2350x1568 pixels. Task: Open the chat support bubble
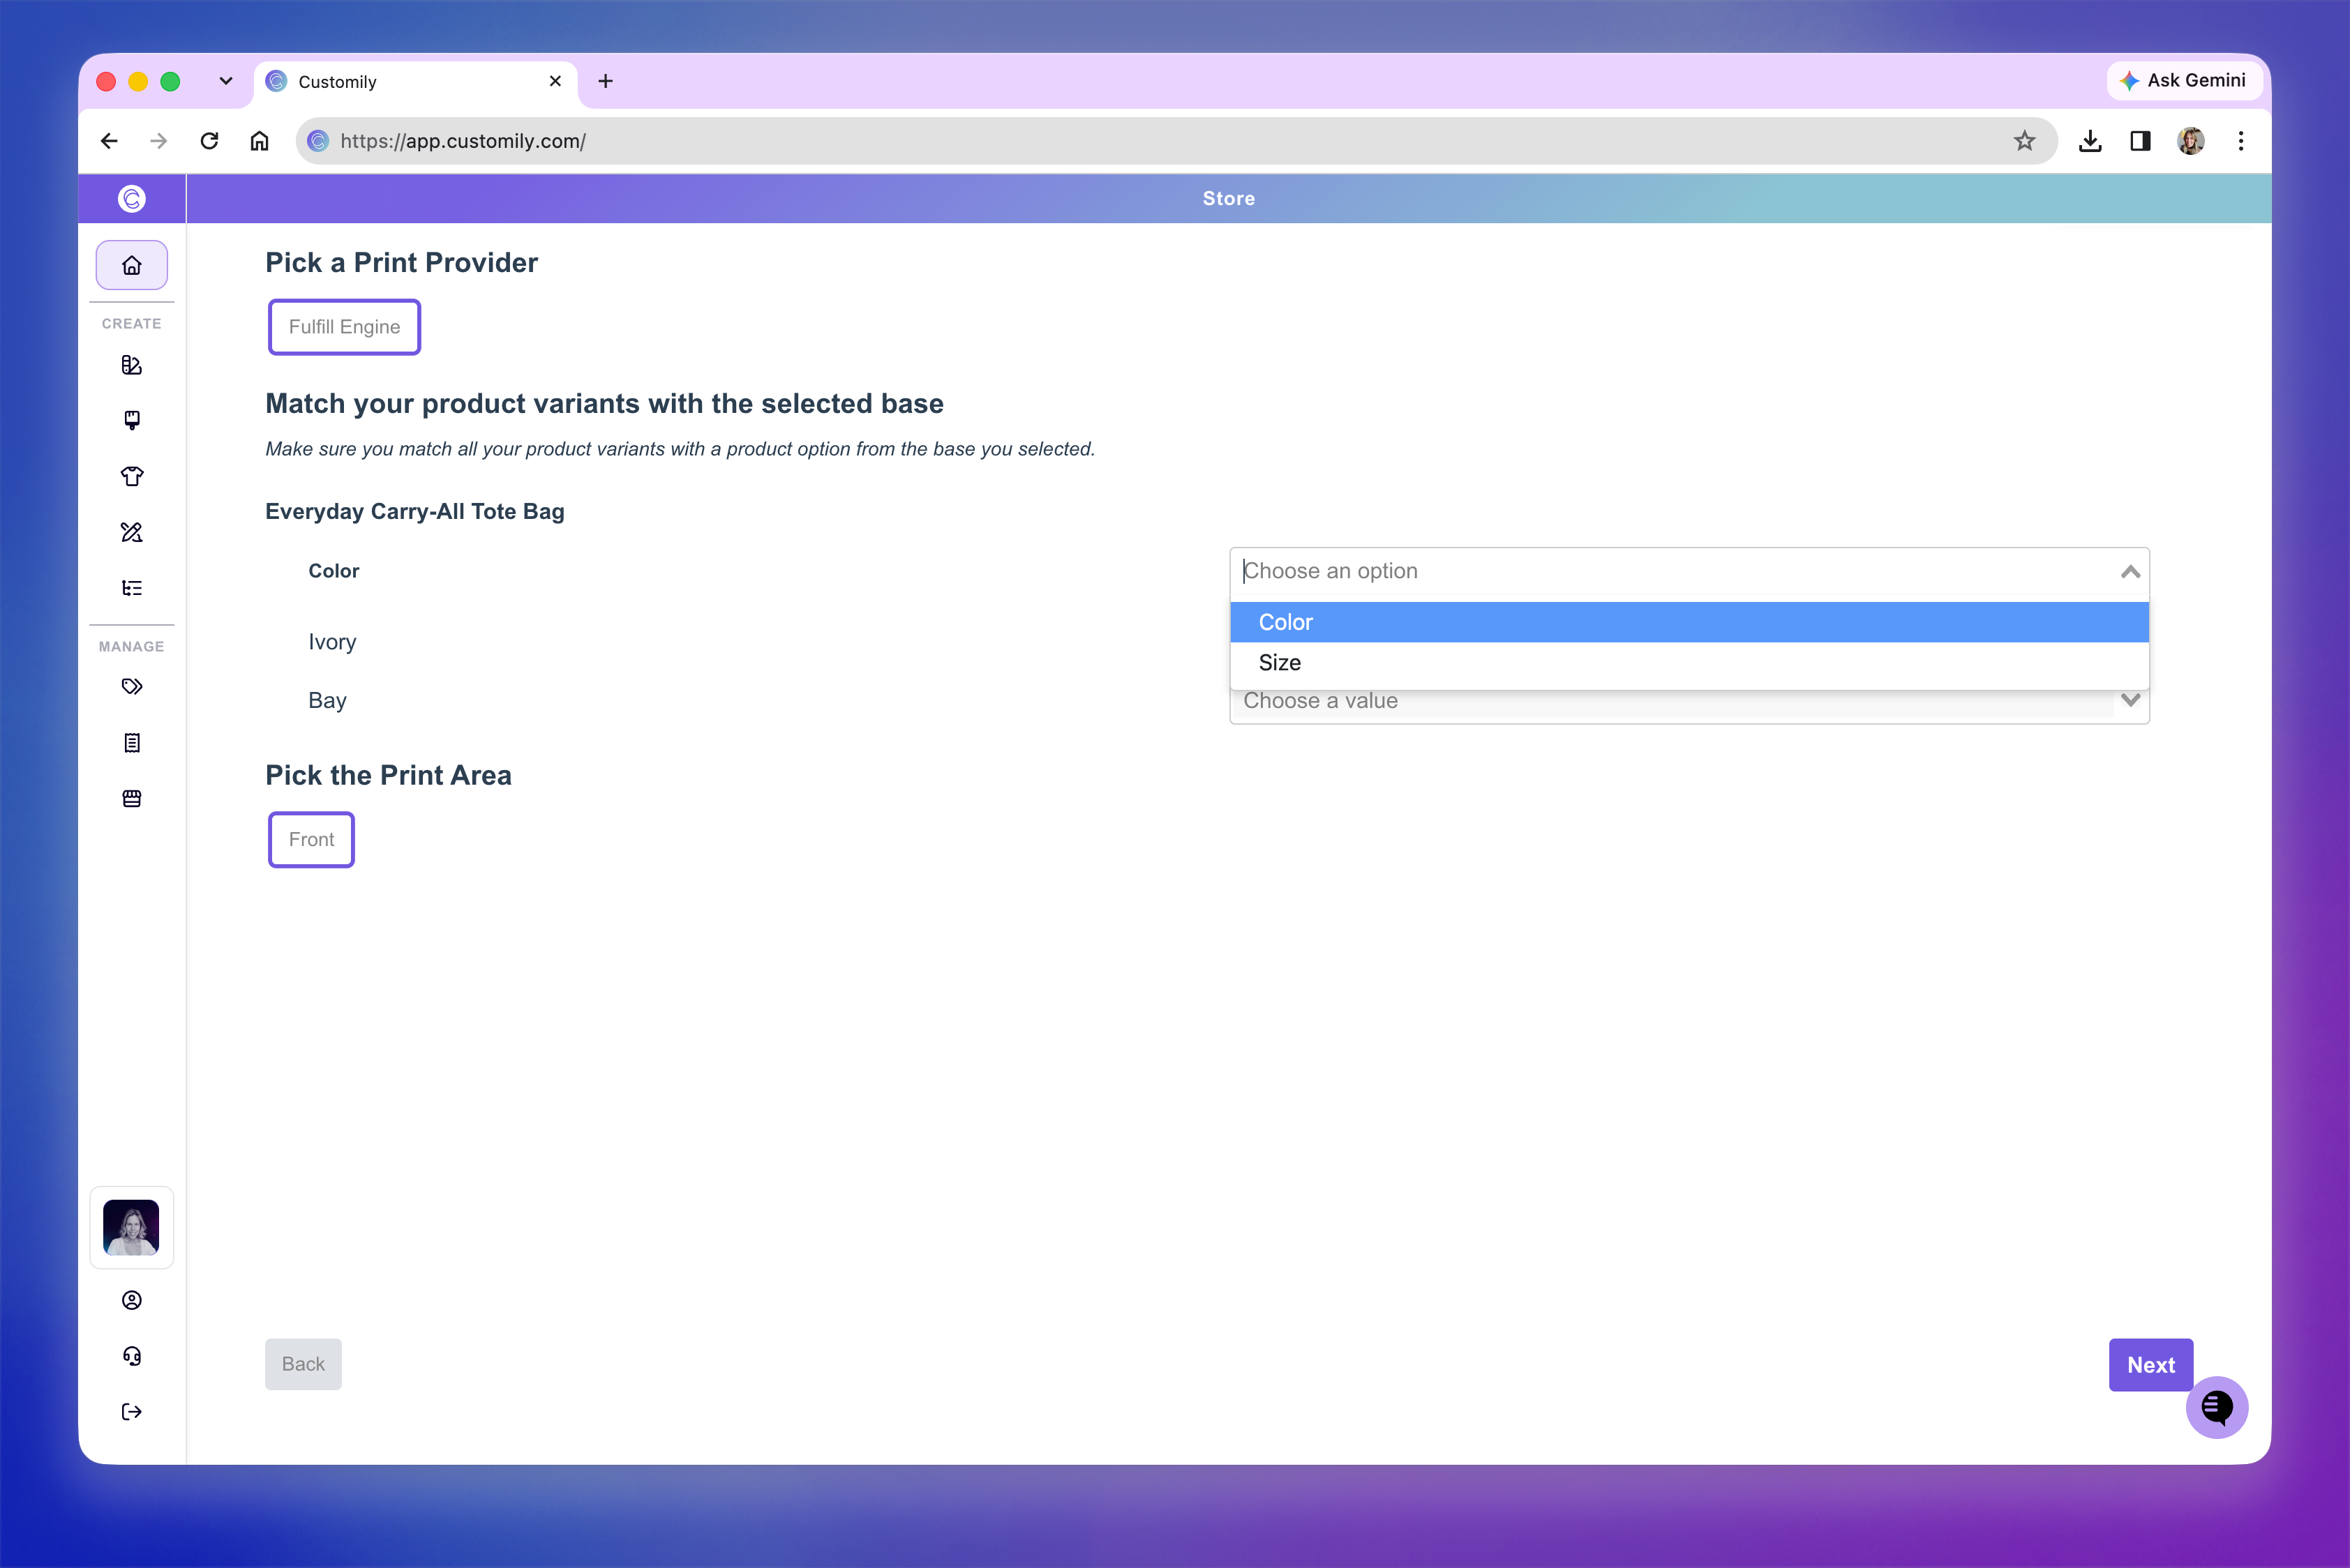click(x=2216, y=1407)
